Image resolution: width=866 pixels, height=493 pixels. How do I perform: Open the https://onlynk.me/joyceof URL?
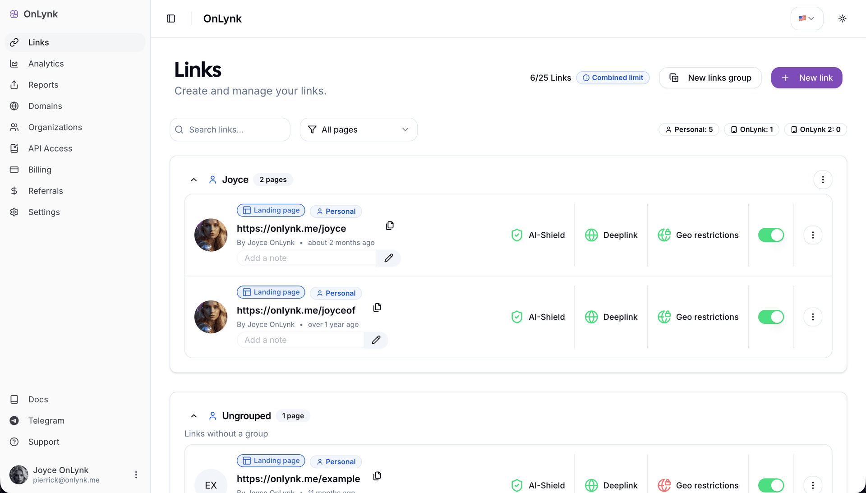(x=296, y=311)
